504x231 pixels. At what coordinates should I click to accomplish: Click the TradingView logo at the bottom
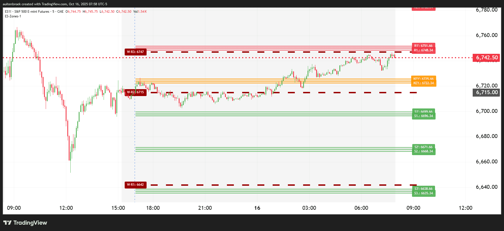tap(25, 223)
